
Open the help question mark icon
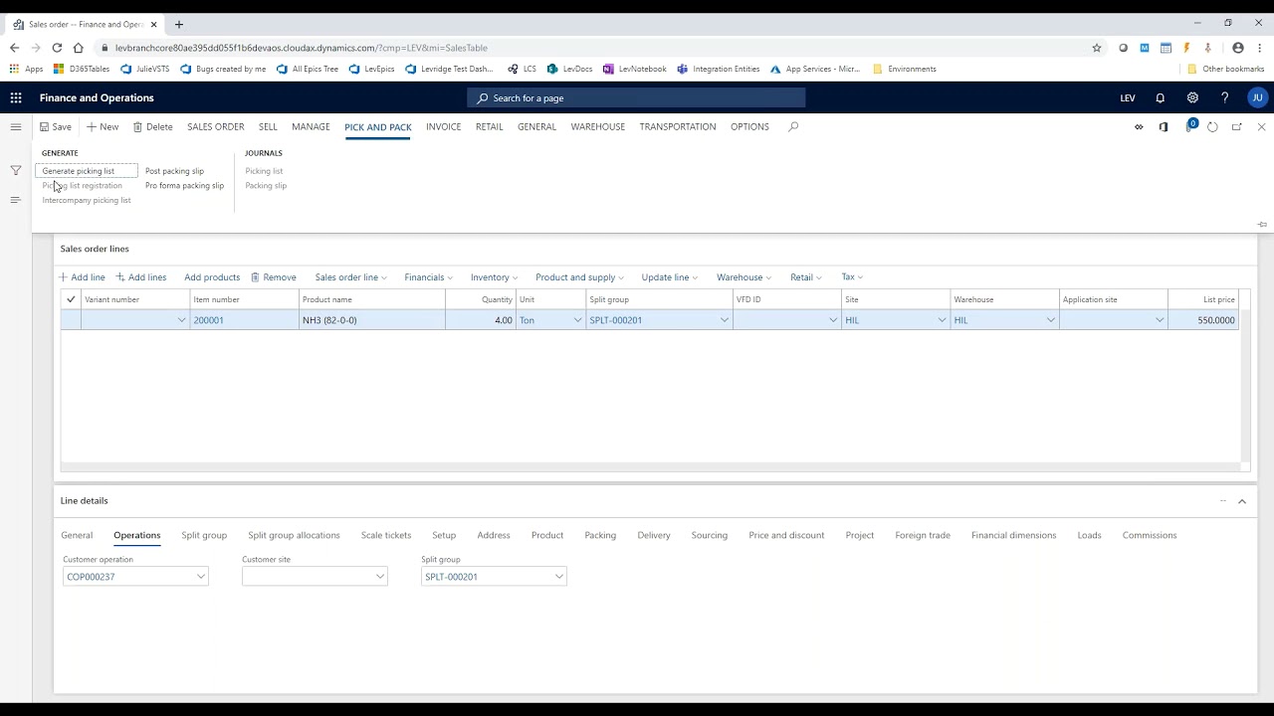click(1224, 97)
